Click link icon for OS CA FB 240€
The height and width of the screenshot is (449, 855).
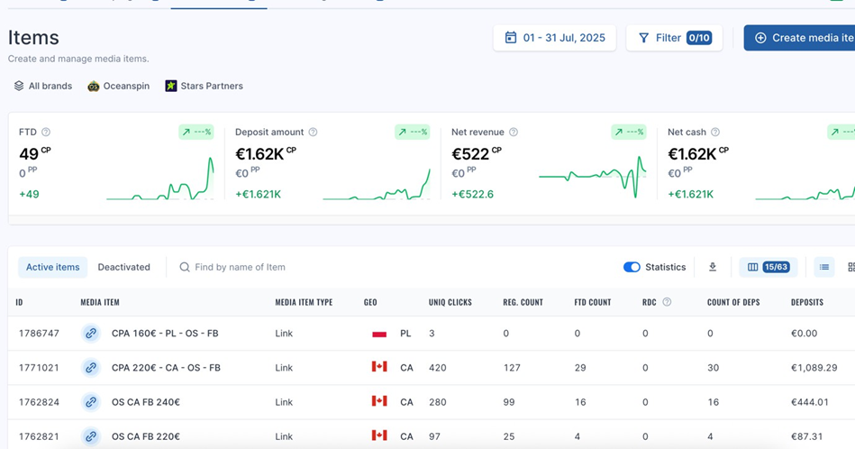pyautogui.click(x=90, y=402)
